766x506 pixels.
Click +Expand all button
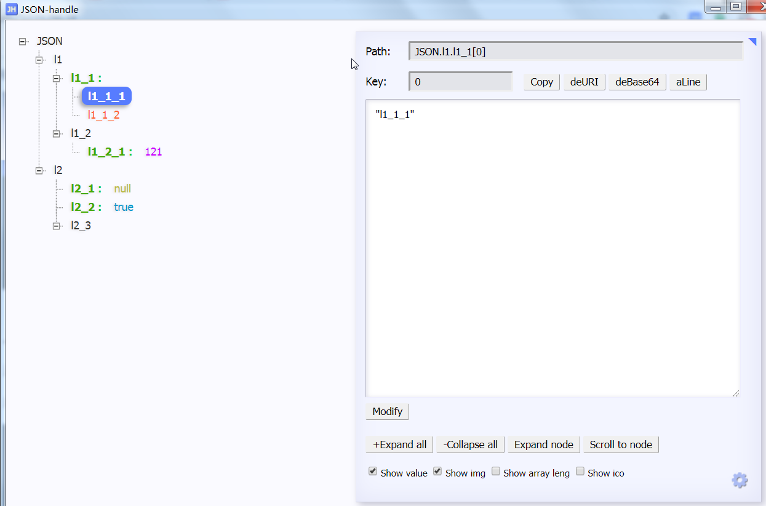point(399,445)
